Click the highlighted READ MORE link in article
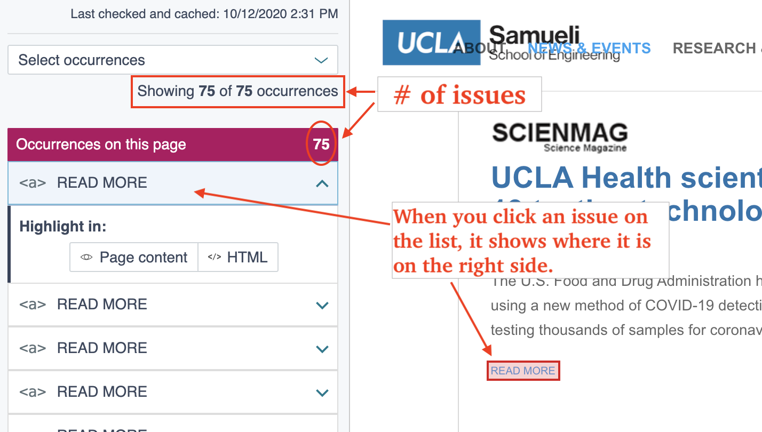This screenshot has height=432, width=762. [x=523, y=371]
